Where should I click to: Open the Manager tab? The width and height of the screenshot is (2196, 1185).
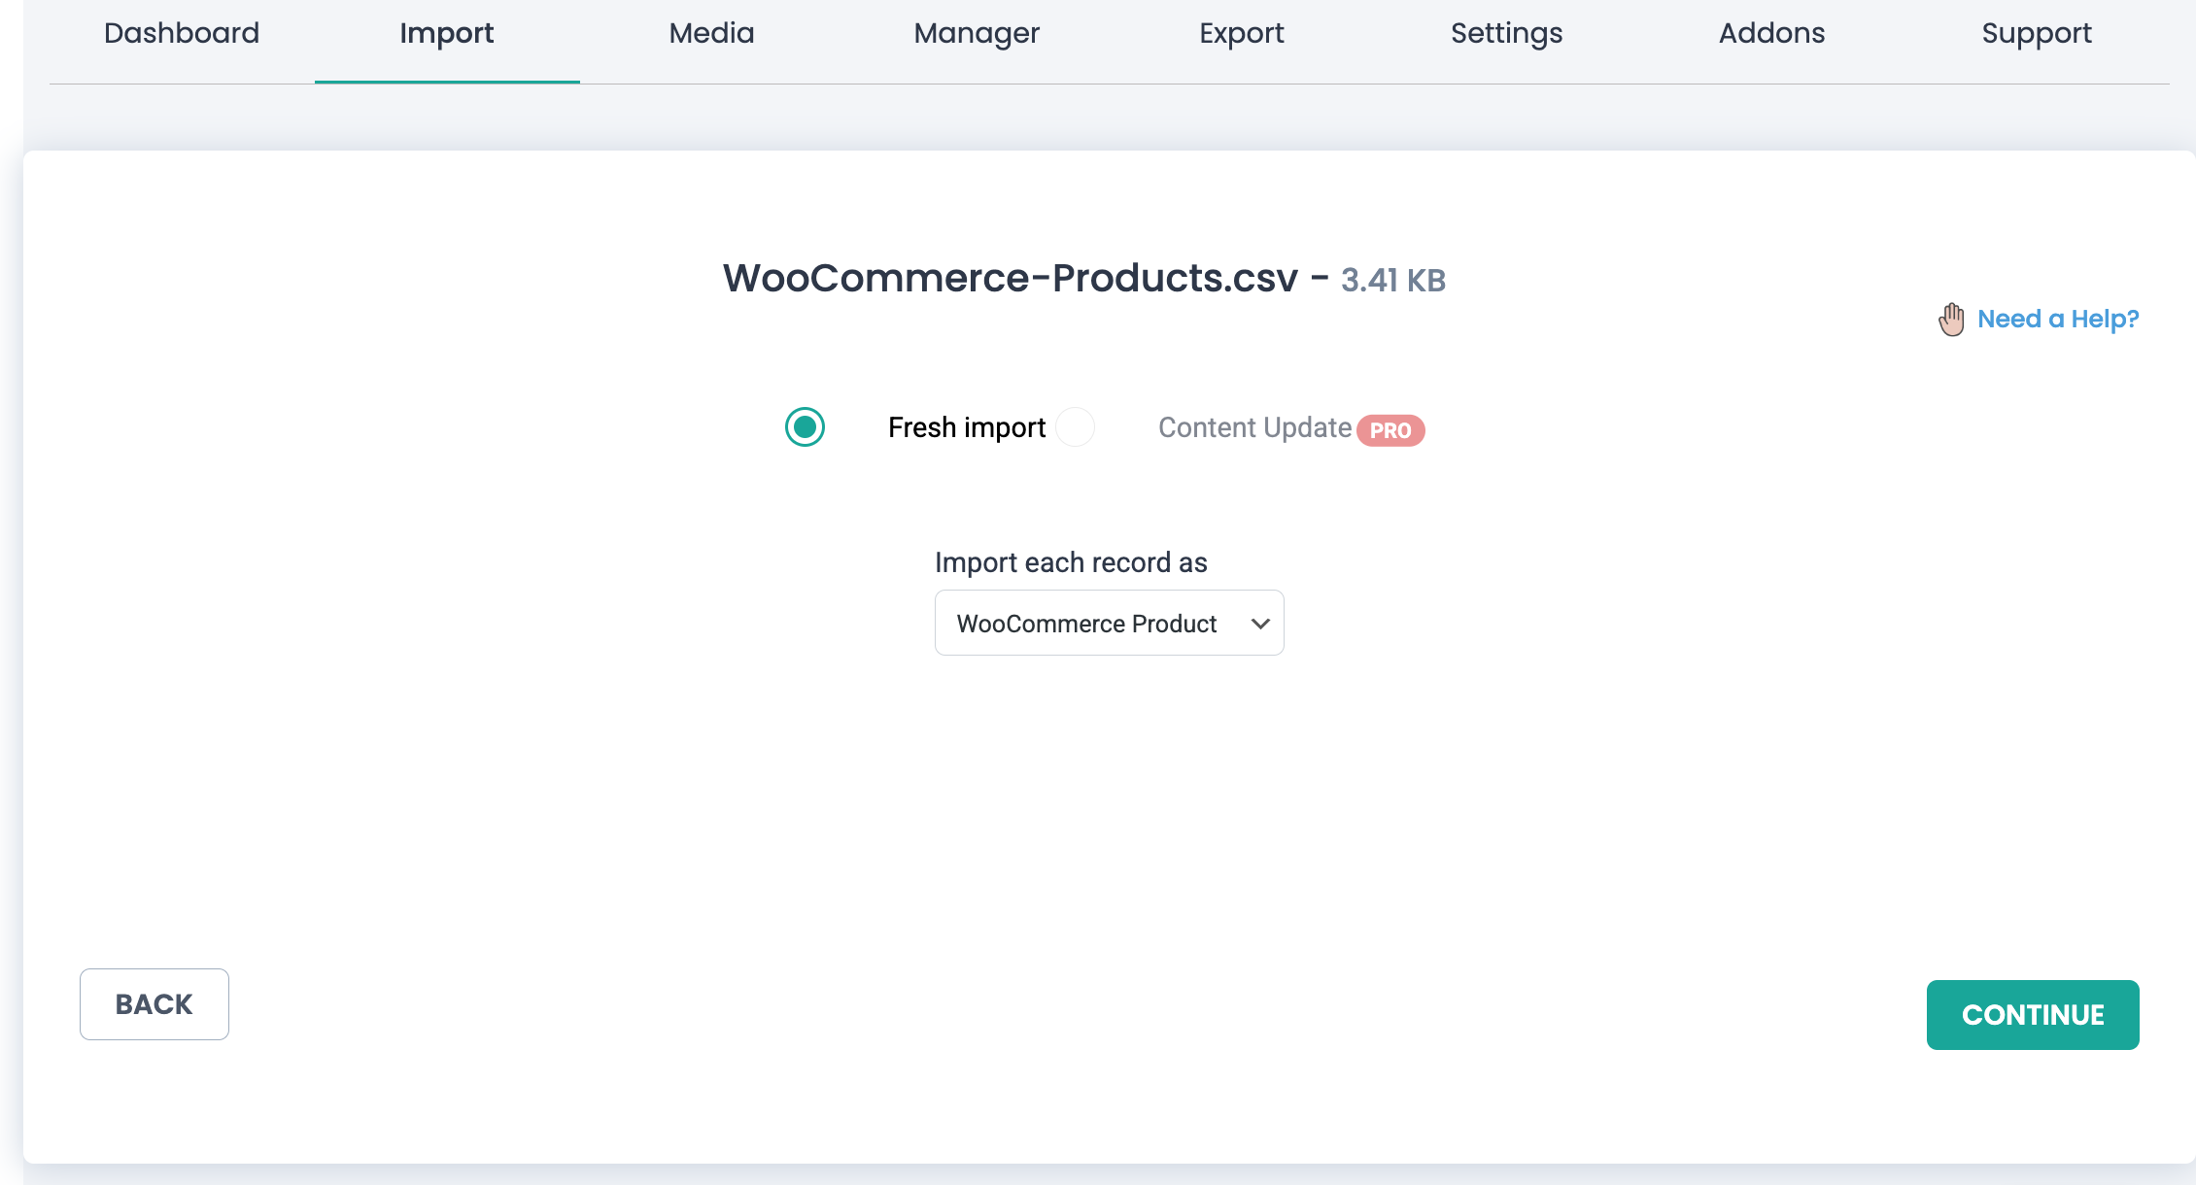[x=976, y=32]
